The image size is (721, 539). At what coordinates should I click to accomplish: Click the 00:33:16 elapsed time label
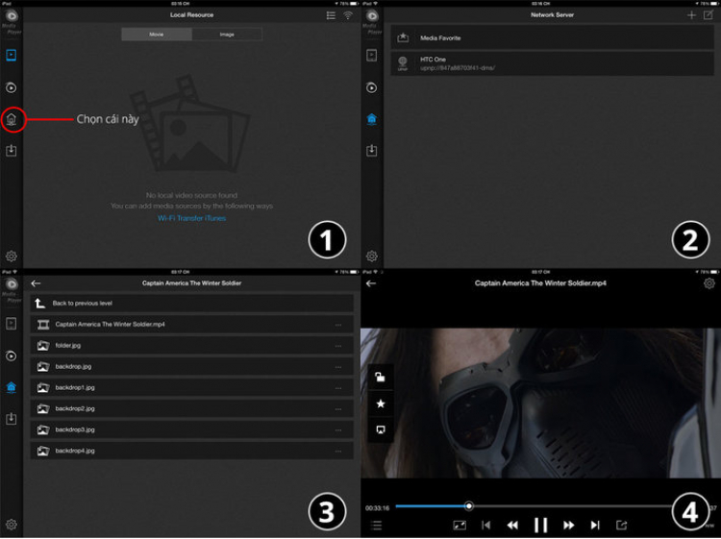click(x=377, y=508)
